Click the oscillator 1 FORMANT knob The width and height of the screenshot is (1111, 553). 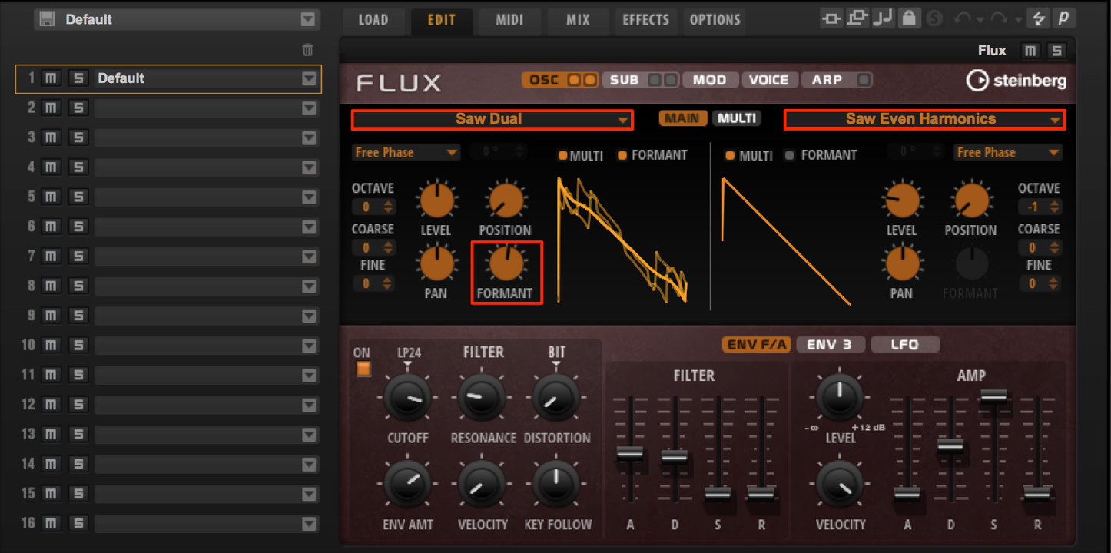(506, 264)
